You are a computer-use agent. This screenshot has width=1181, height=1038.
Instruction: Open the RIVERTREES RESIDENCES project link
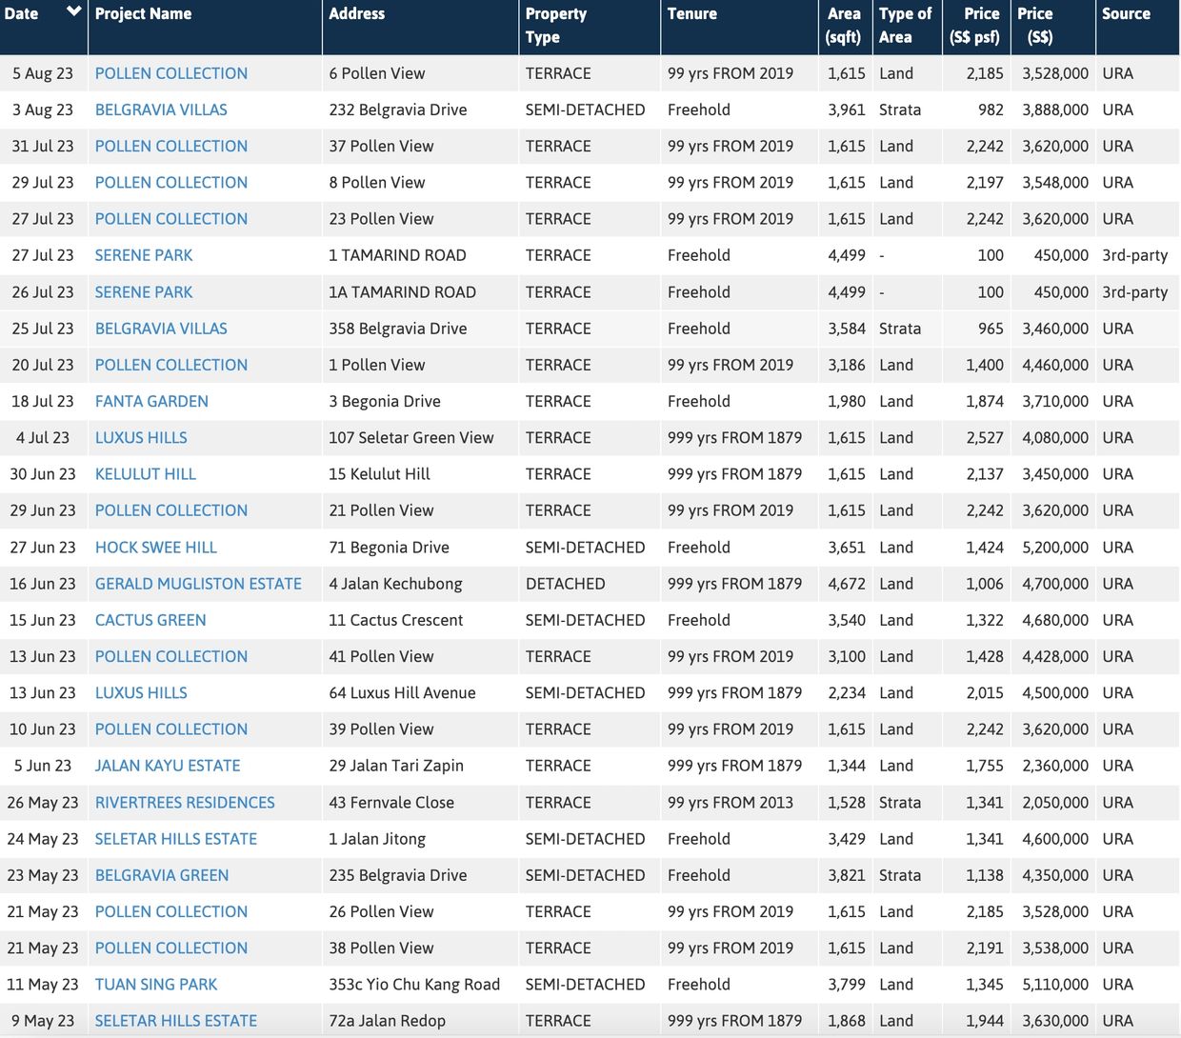pyautogui.click(x=185, y=803)
